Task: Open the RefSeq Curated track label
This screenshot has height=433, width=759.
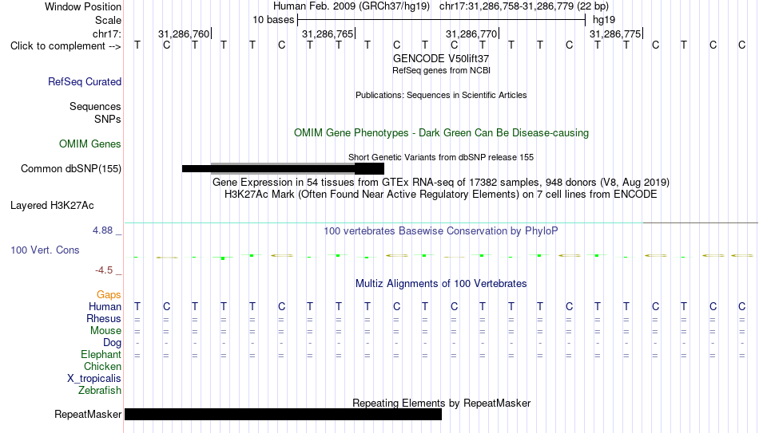Action: [85, 81]
